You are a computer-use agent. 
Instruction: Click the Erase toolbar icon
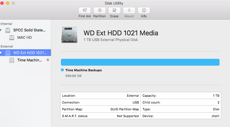click(114, 10)
